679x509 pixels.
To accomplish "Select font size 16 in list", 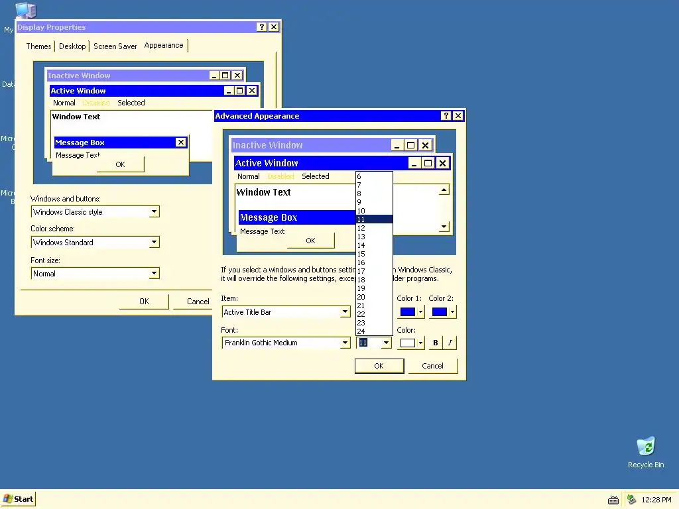I will [374, 262].
